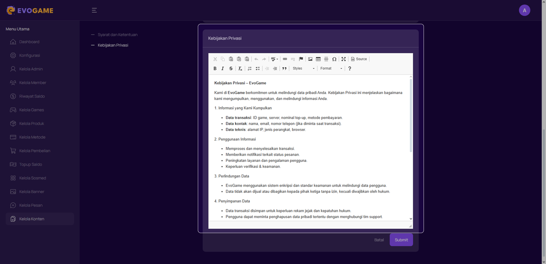
Task: Maximize the editor area
Action: (344, 59)
